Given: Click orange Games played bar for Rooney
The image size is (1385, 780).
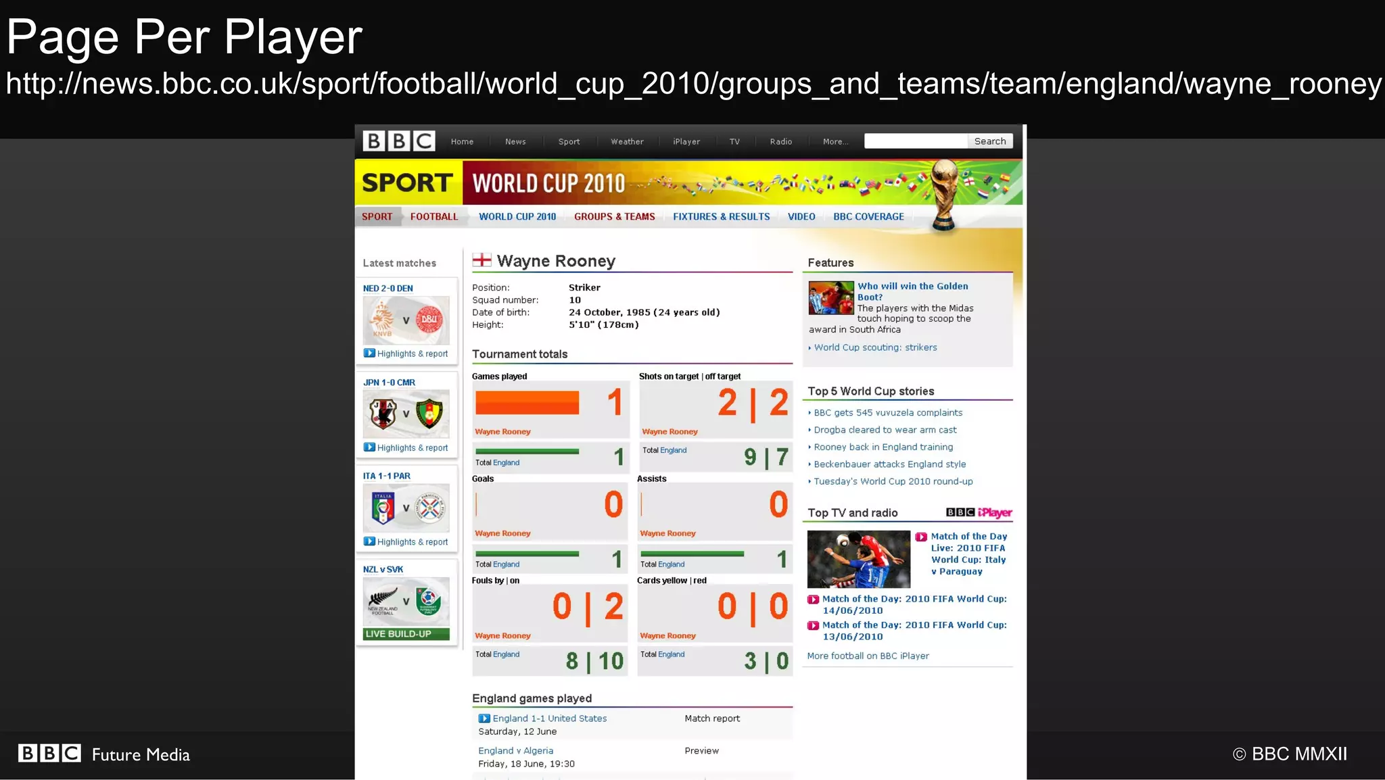Looking at the screenshot, I should [x=527, y=403].
